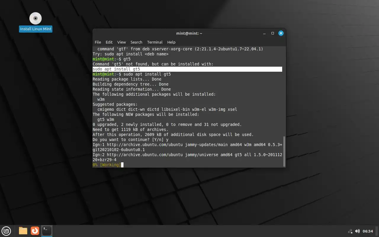Open the Edit menu in the terminal

point(109,42)
